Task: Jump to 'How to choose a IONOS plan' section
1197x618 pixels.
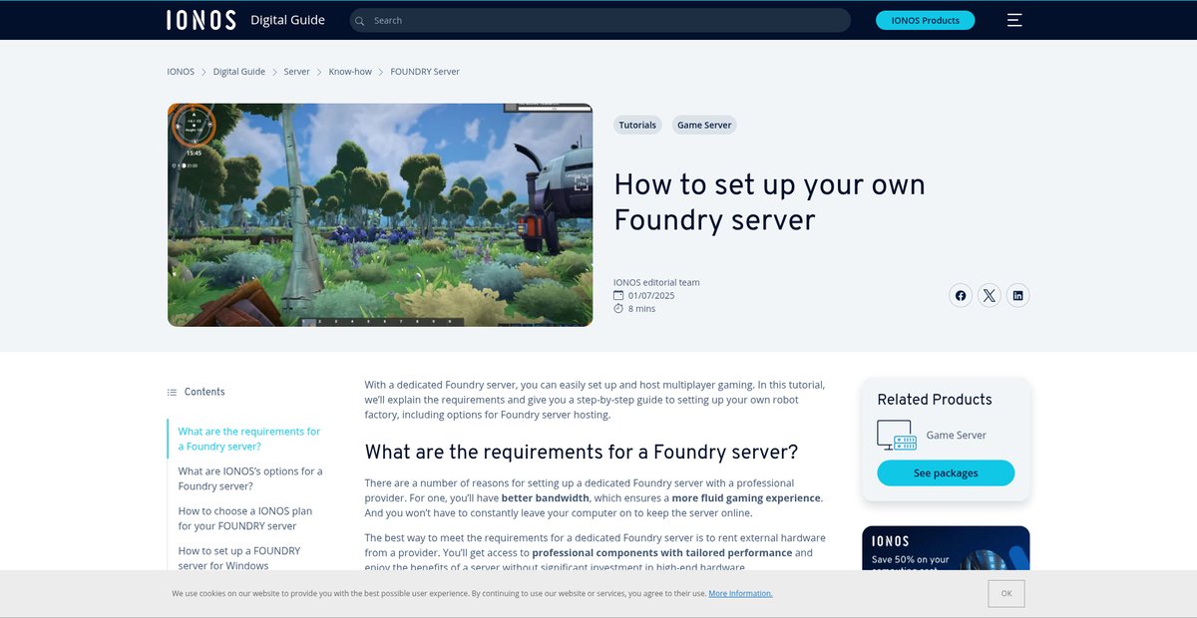Action: (x=245, y=518)
